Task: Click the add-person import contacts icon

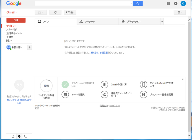Action: click(x=104, y=95)
